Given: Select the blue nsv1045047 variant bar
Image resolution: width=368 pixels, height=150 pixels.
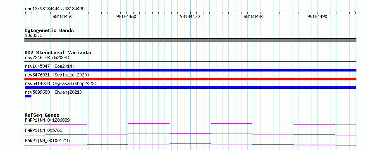Looking at the screenshot, I should click(x=190, y=70).
